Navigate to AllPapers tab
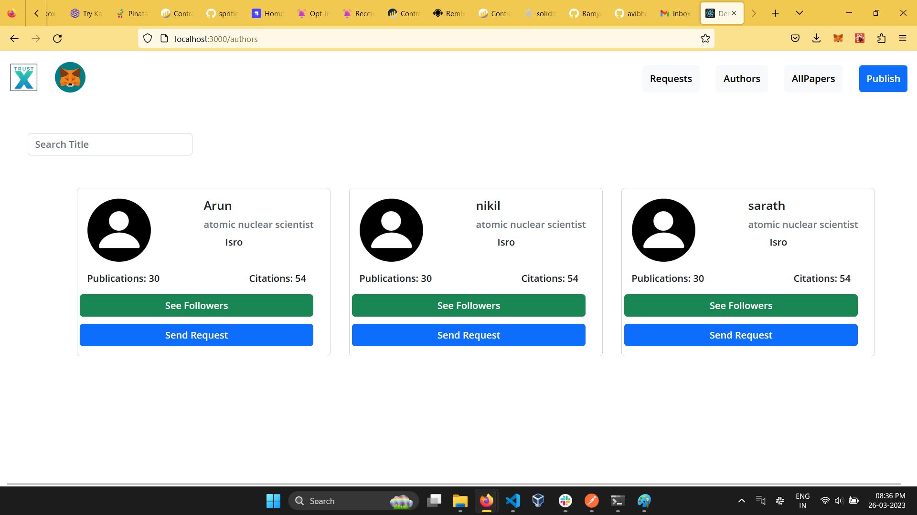917x515 pixels. pos(813,79)
